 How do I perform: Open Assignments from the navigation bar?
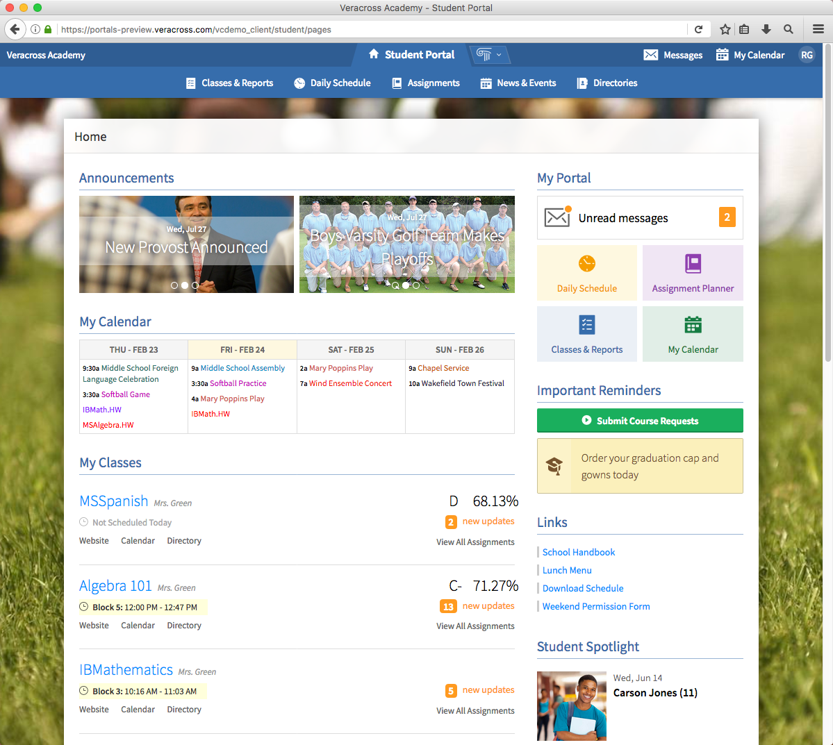[x=425, y=83]
